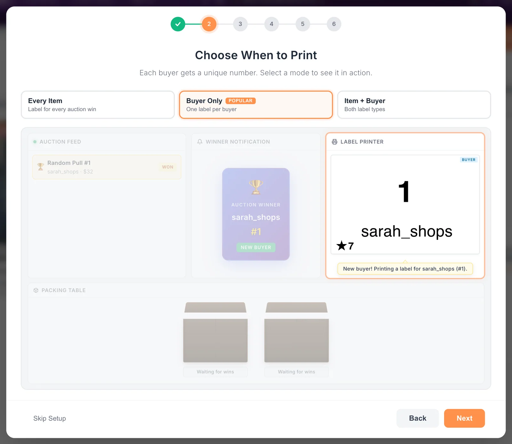Go back with the Back button
512x444 pixels.
[x=418, y=418]
